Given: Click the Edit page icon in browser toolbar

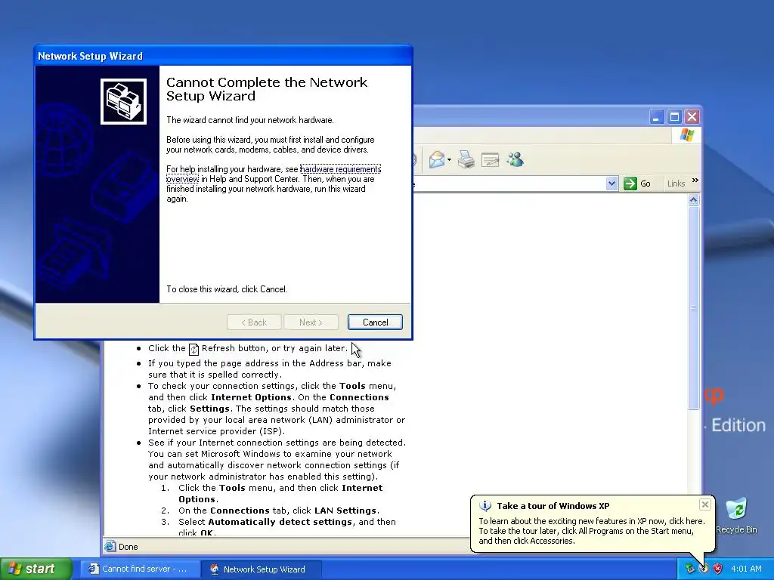Looking at the screenshot, I should pyautogui.click(x=490, y=160).
